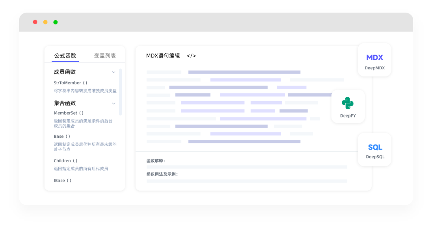432x230 pixels.
Task: Select the DeepPY Python icon
Action: (348, 103)
